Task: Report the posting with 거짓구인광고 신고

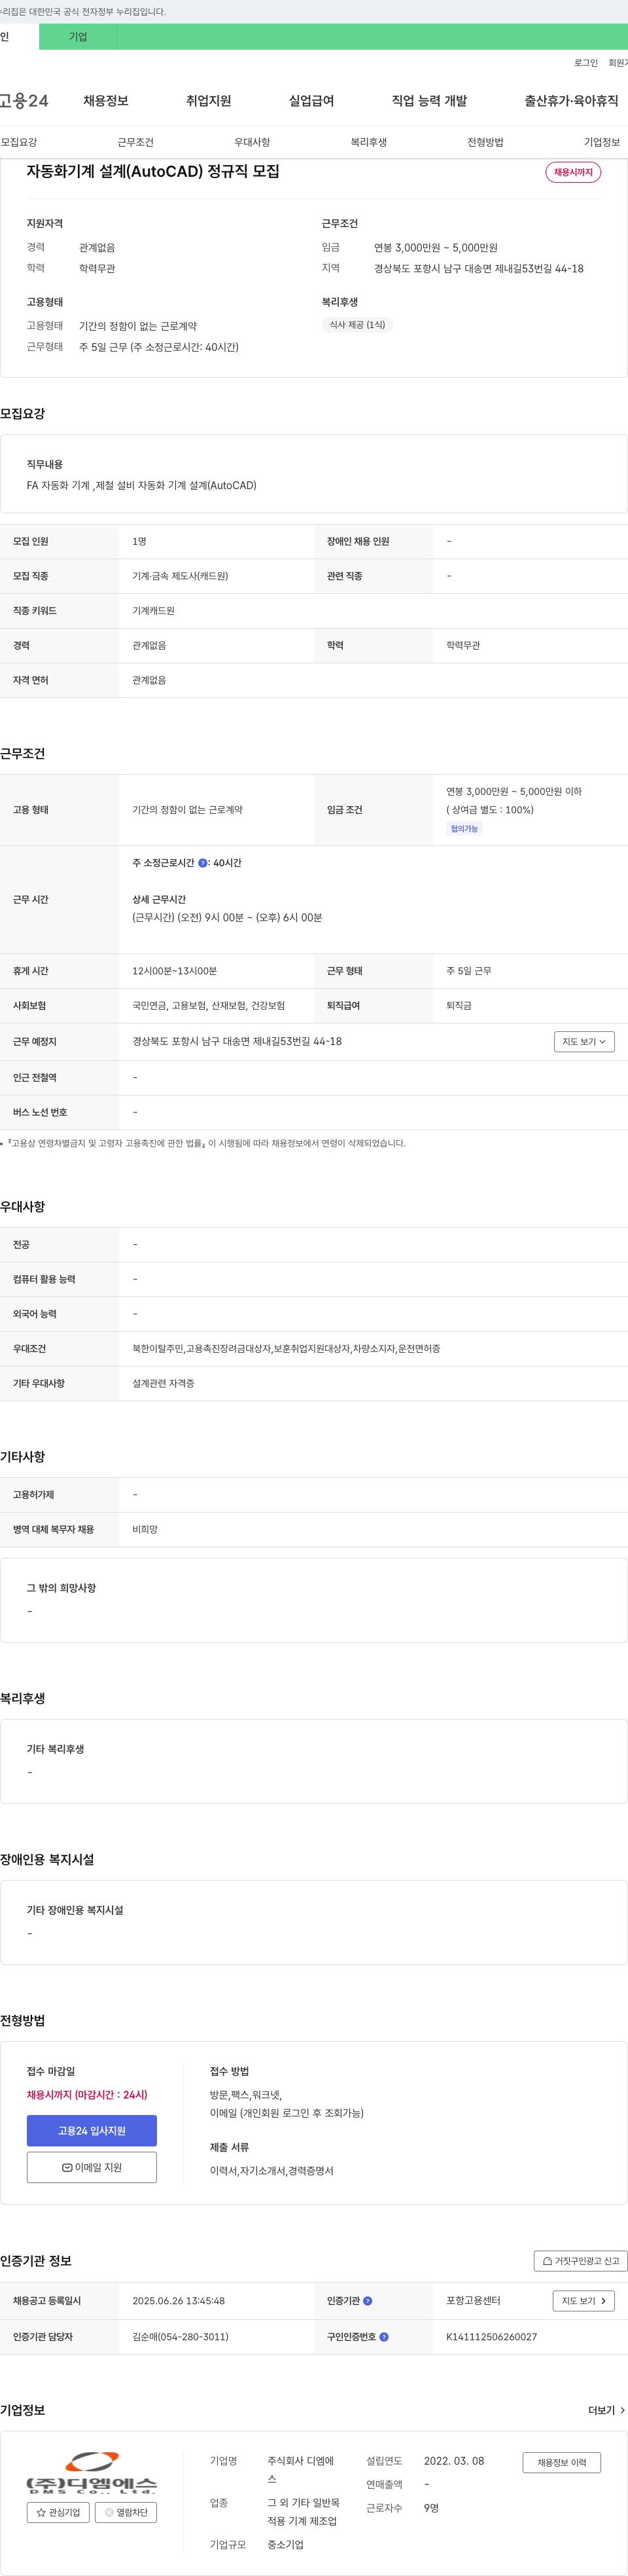Action: tap(581, 2261)
